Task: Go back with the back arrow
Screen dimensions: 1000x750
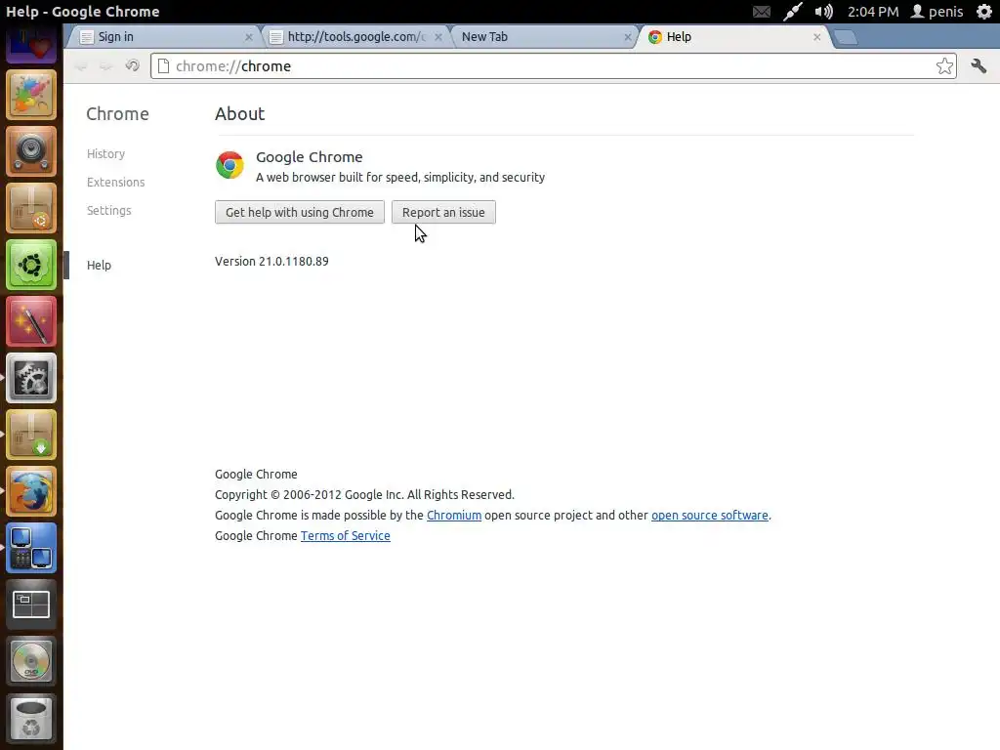Action: [81, 66]
